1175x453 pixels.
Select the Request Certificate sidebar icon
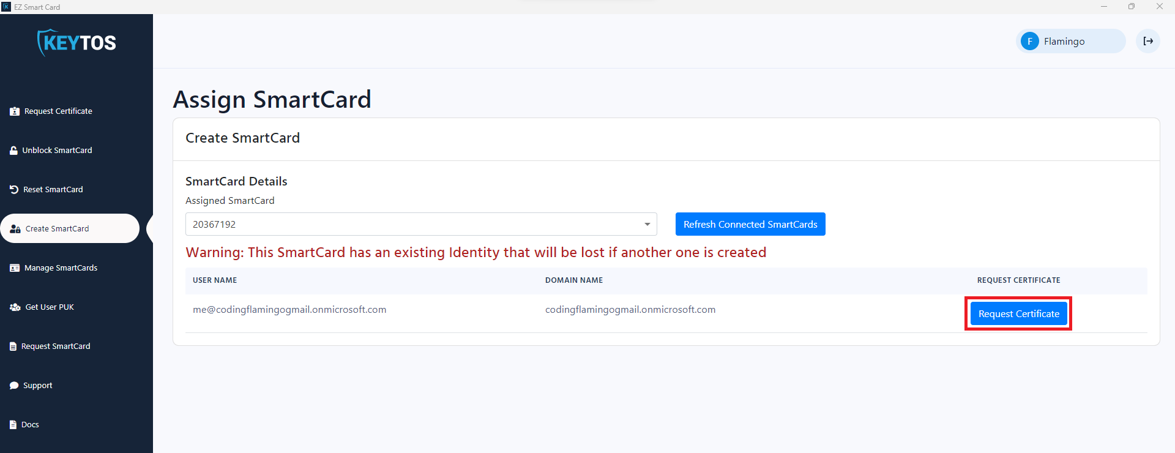pyautogui.click(x=13, y=111)
